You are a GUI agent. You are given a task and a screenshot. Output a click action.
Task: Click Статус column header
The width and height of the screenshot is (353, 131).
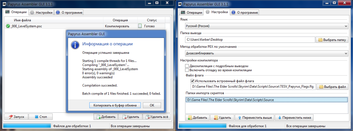152,20
